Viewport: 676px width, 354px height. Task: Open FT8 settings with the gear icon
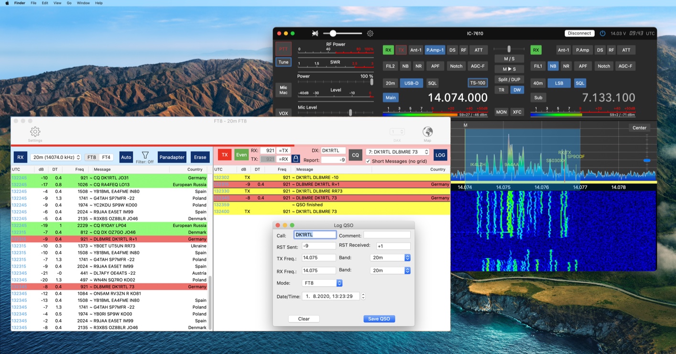coord(35,132)
